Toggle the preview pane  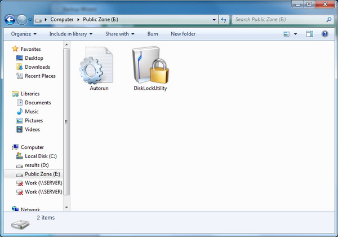(x=309, y=34)
